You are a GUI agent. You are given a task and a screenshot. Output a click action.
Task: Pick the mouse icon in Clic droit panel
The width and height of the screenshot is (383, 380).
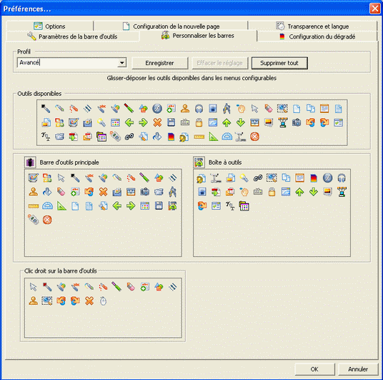point(103,301)
